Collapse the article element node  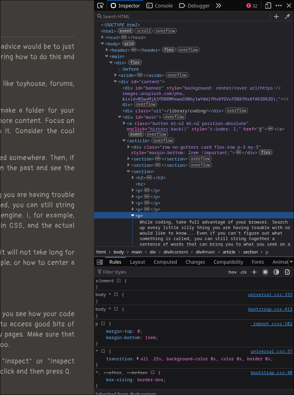tap(124, 141)
